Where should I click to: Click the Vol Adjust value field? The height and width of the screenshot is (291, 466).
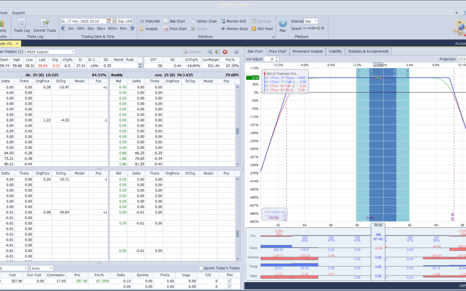tap(270, 59)
